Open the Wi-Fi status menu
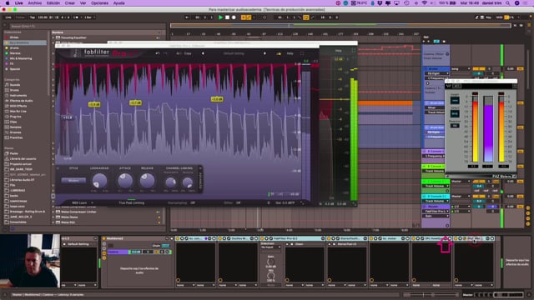Image resolution: width=534 pixels, height=300 pixels. [x=424, y=3]
